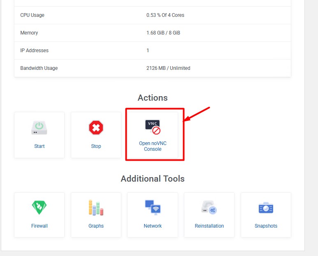
Task: Go to the Firewall label link
Action: coord(39,226)
